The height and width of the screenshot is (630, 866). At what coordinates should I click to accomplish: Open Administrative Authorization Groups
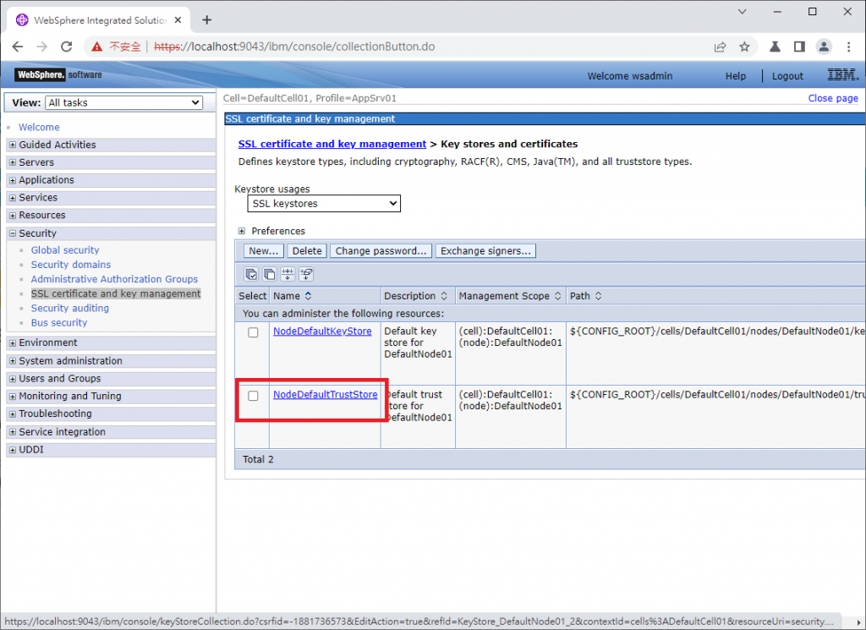click(114, 279)
